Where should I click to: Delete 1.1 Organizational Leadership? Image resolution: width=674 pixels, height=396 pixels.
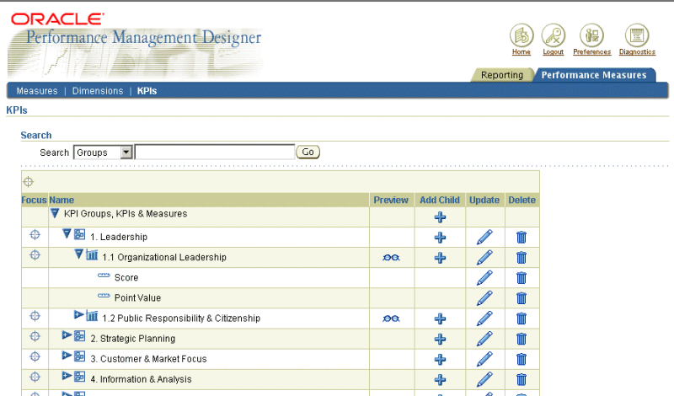point(522,258)
